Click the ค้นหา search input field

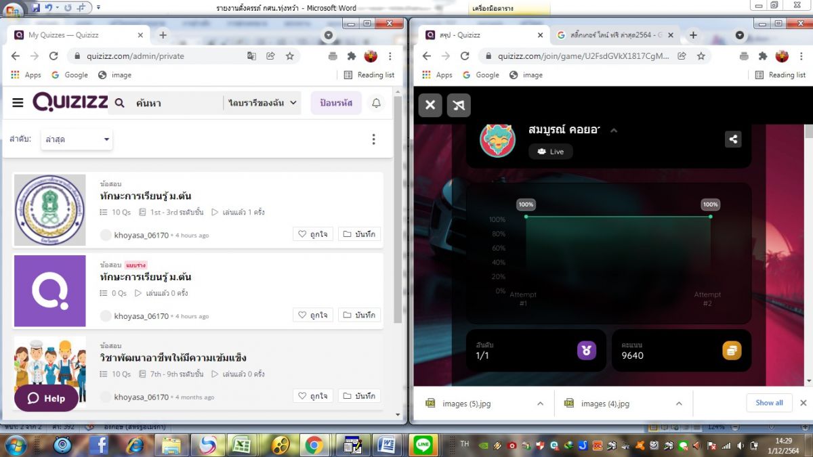point(173,103)
